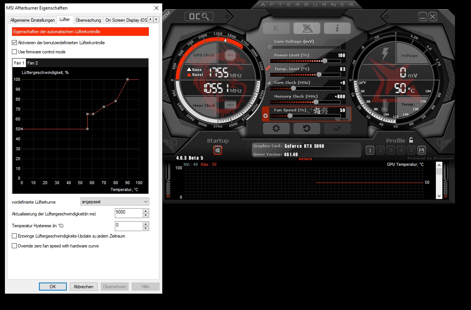This screenshot has width=471, height=310.
Task: Click the MSI jet logo button
Action: click(306, 28)
